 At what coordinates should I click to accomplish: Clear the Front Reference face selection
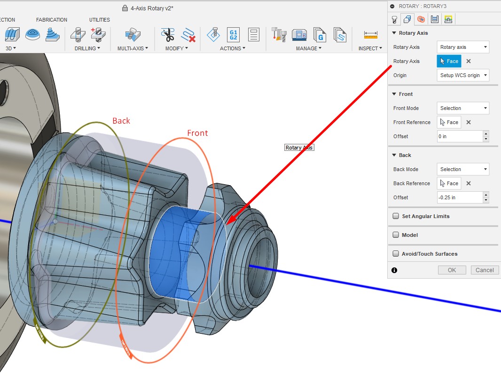tap(469, 122)
